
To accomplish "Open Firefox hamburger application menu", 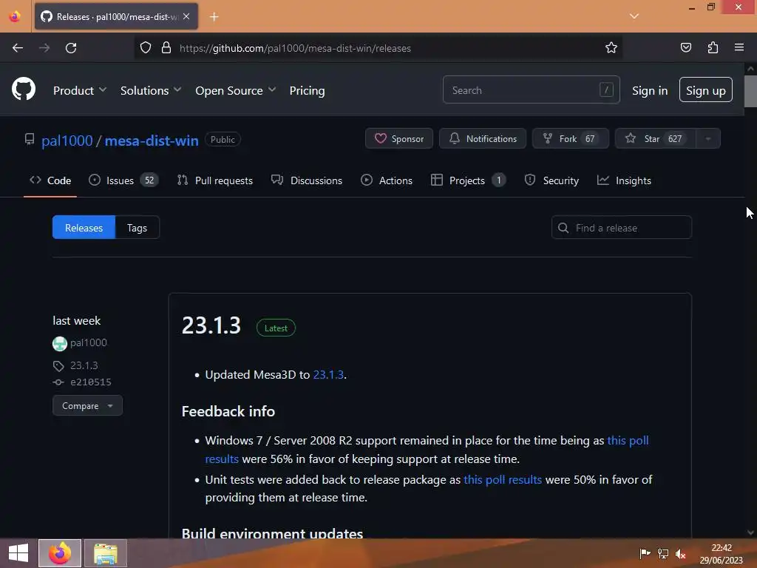I will [x=739, y=48].
